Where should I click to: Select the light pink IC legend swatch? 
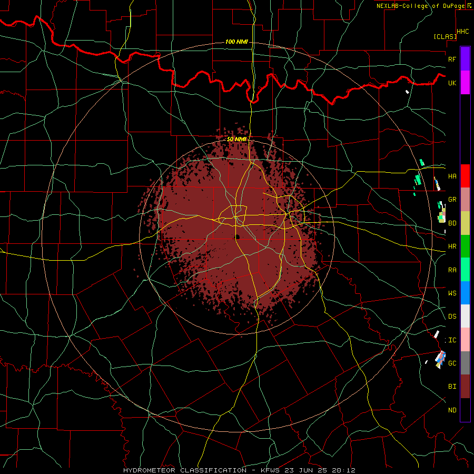coord(465,340)
